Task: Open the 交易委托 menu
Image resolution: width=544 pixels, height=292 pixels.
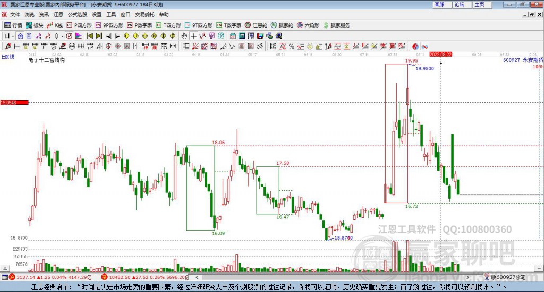Action: (144, 14)
